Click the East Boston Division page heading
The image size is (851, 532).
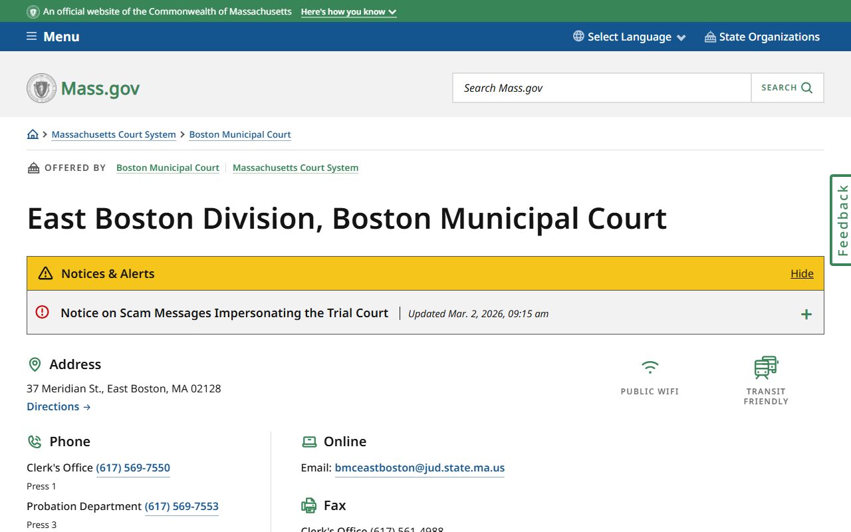346,218
